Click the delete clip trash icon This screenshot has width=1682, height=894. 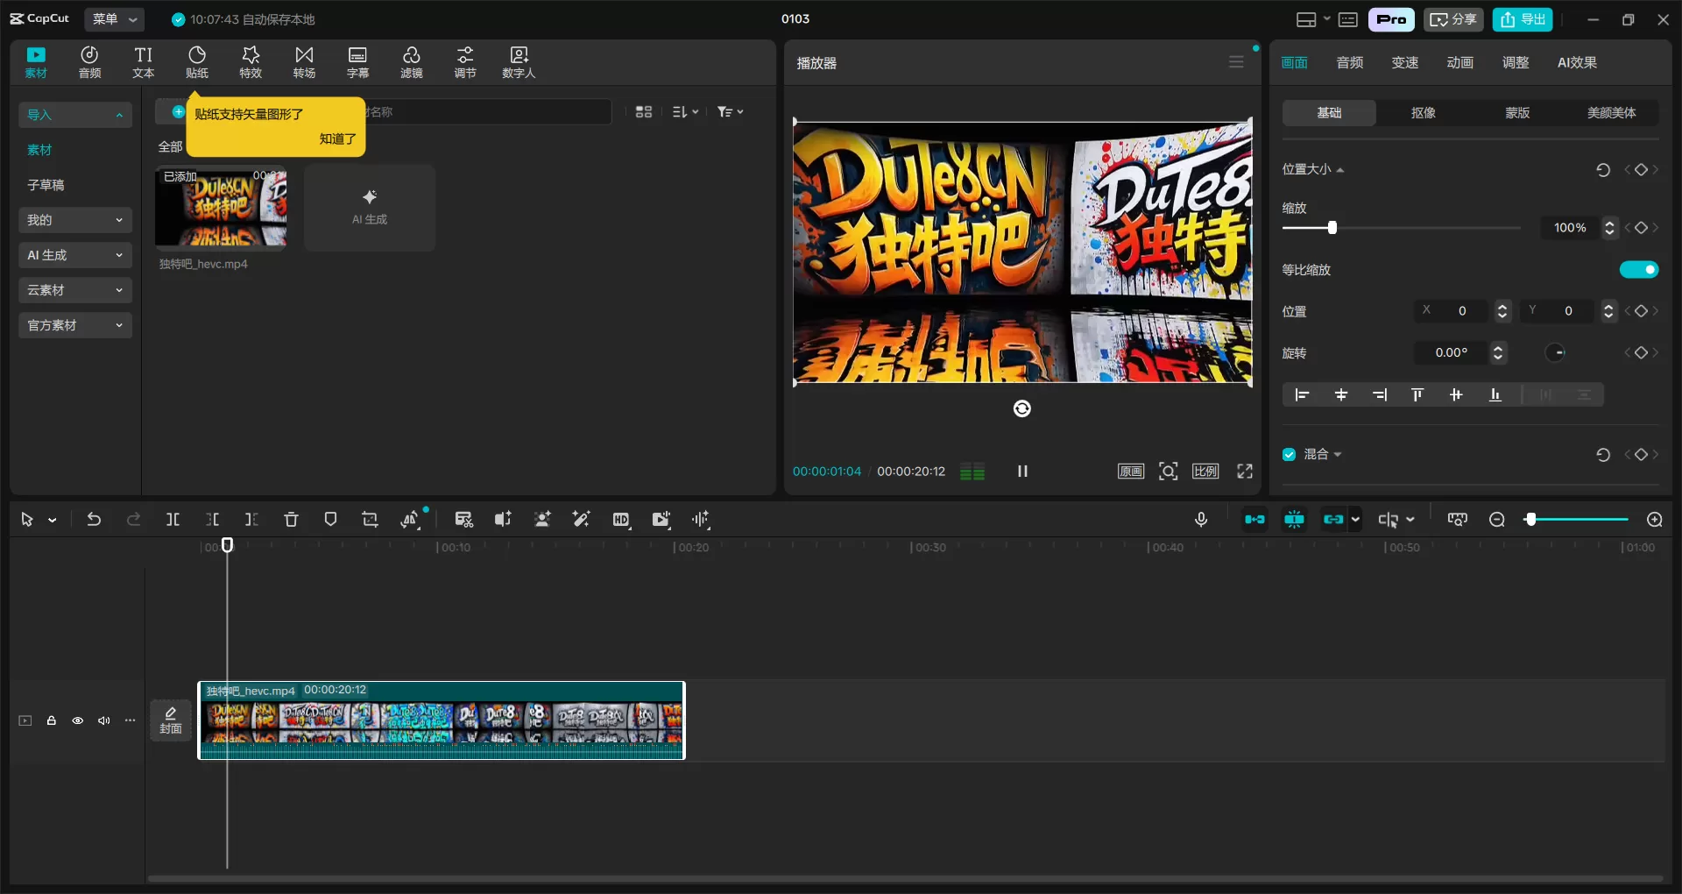point(291,520)
